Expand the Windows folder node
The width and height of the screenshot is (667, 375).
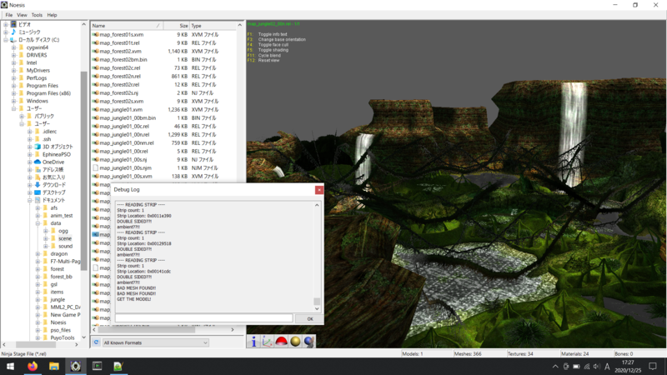click(13, 101)
